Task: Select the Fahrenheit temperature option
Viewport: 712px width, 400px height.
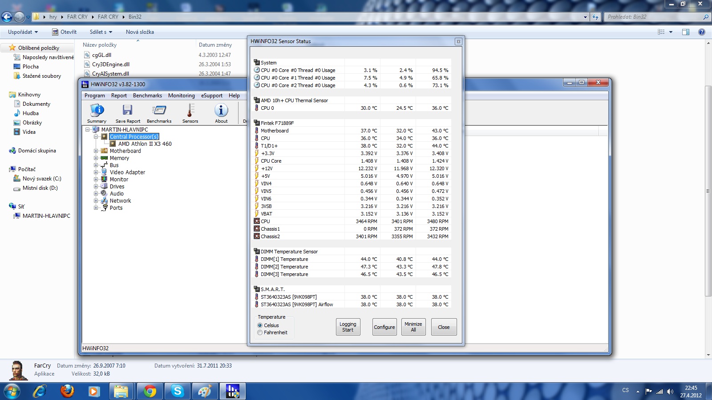Action: 260,332
